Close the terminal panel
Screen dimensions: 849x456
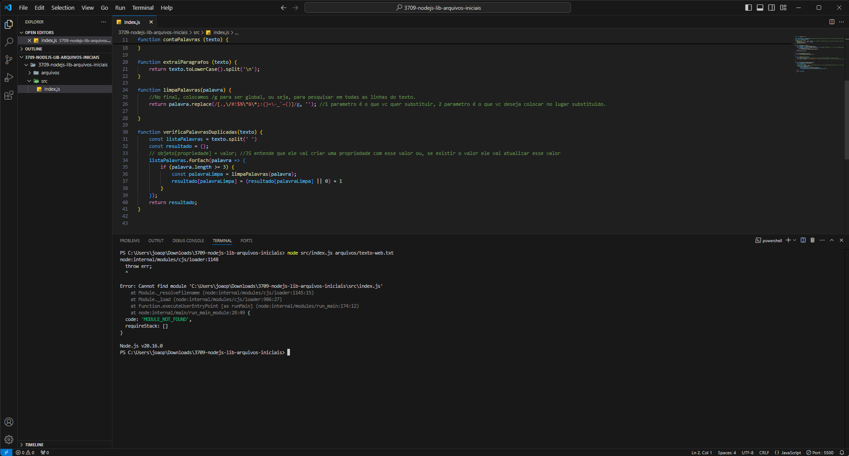point(841,240)
